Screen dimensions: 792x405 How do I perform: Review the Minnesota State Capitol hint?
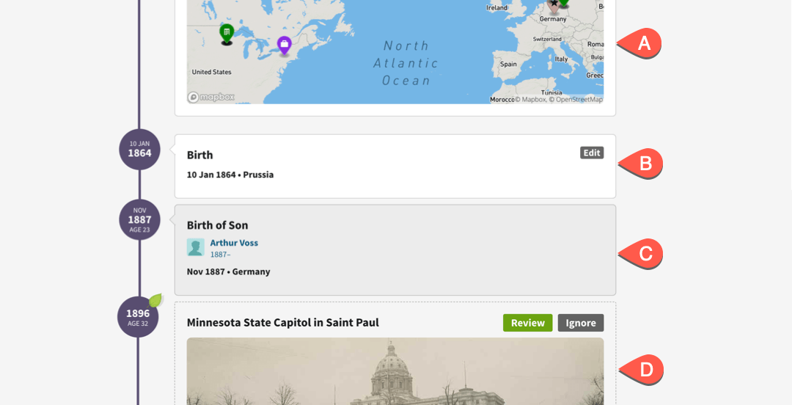(x=527, y=323)
